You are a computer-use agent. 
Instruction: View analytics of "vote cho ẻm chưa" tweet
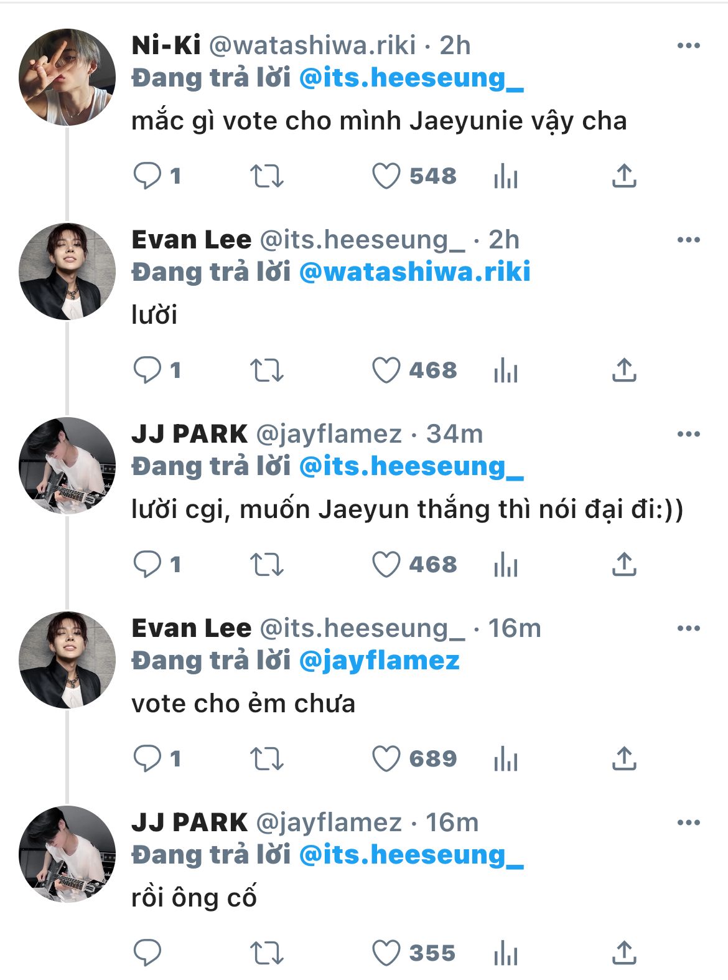tap(505, 759)
